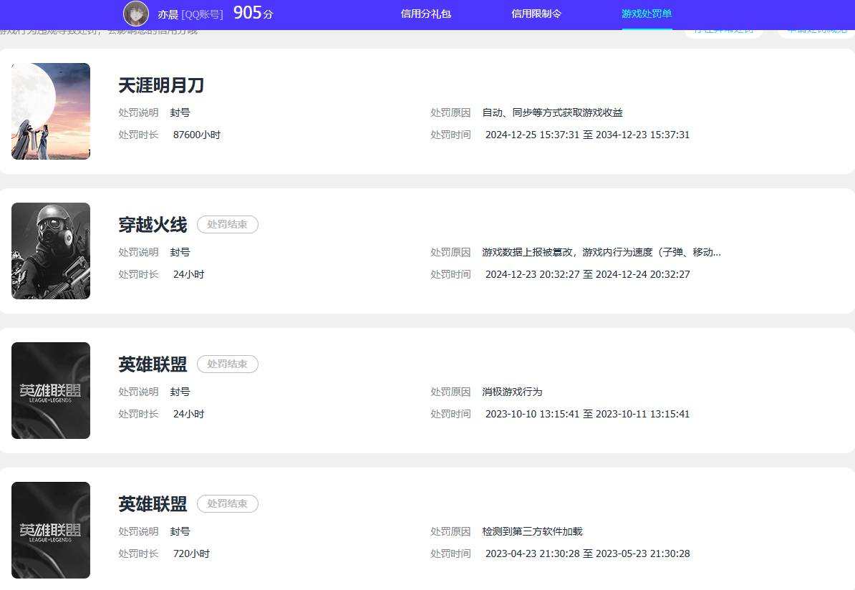This screenshot has height=590, width=855.
Task: Click 处罚时间 label beside 2023-10-10 range
Action: tap(450, 414)
